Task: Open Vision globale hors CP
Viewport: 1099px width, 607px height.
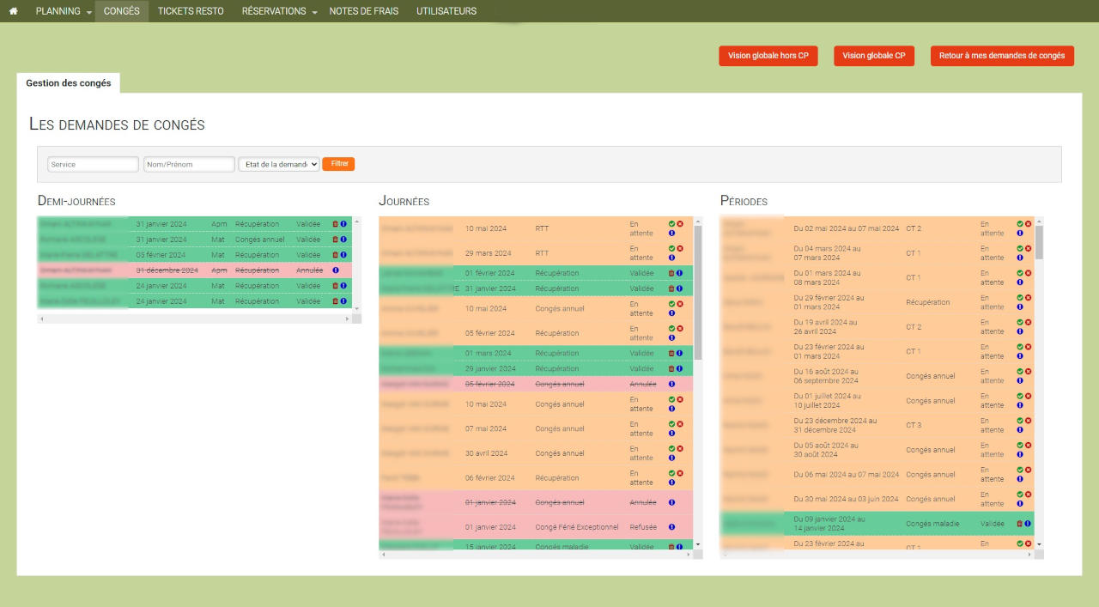Action: [768, 56]
